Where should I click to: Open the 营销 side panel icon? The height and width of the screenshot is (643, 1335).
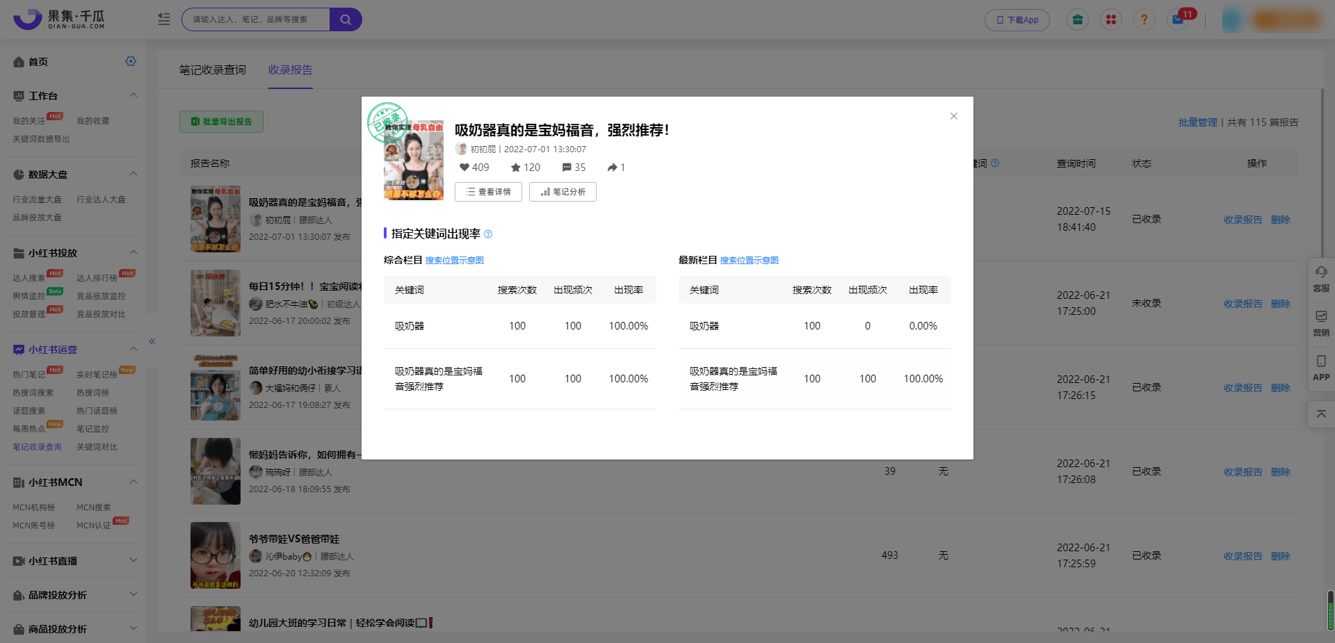pos(1321,323)
